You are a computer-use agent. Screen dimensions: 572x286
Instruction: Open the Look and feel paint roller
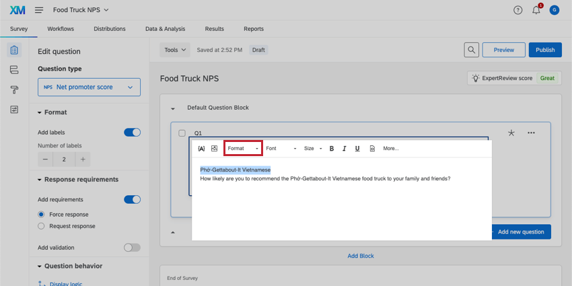point(14,90)
